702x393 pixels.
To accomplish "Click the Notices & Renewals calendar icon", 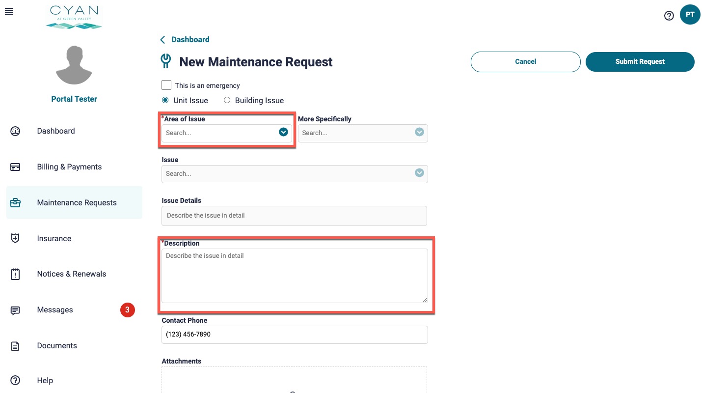I will (x=15, y=274).
